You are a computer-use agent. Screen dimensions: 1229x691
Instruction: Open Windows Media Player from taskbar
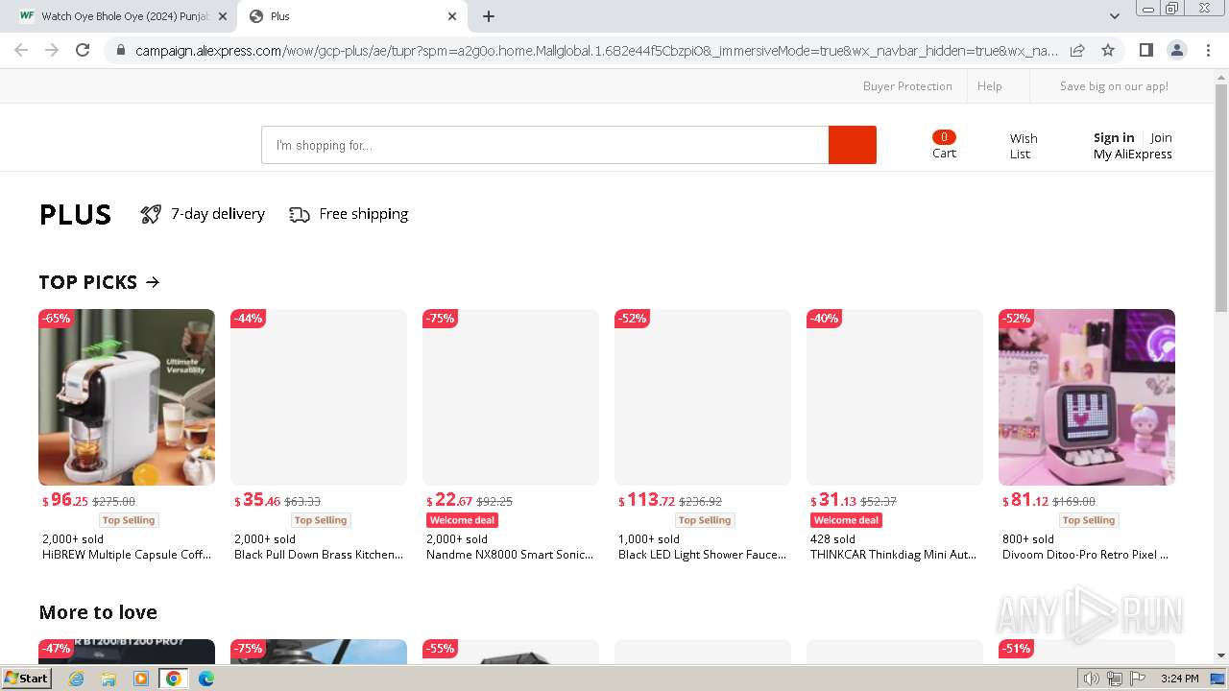click(x=141, y=679)
